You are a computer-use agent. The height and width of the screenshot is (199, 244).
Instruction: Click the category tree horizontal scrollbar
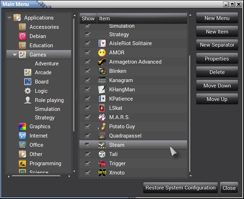tap(31, 176)
